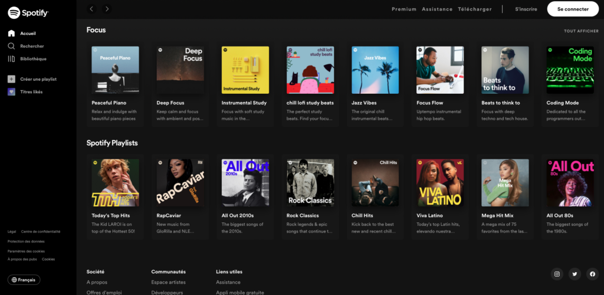Image resolution: width=604 pixels, height=295 pixels.
Task: Open the Focus section heading
Action: coord(96,30)
